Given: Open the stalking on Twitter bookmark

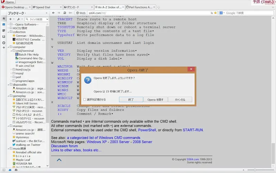Looking at the screenshot, I should pyautogui.click(x=27, y=145).
